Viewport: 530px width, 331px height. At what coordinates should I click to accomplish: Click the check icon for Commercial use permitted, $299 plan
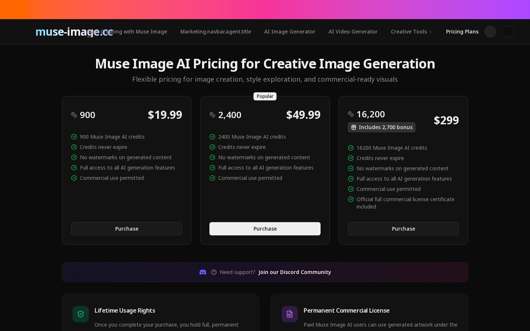(351, 189)
